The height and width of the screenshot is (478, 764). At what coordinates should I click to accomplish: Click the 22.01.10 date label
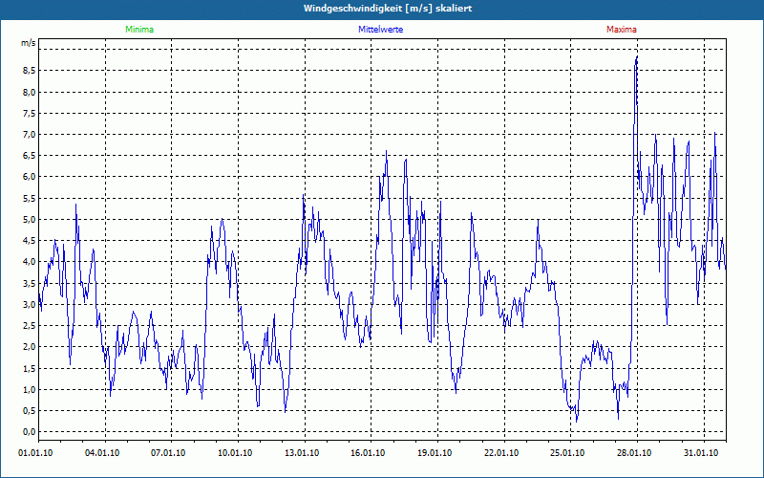click(x=500, y=453)
